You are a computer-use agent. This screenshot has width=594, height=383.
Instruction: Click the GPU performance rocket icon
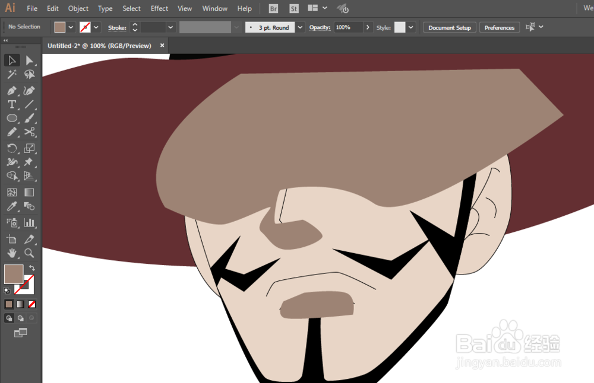click(343, 8)
